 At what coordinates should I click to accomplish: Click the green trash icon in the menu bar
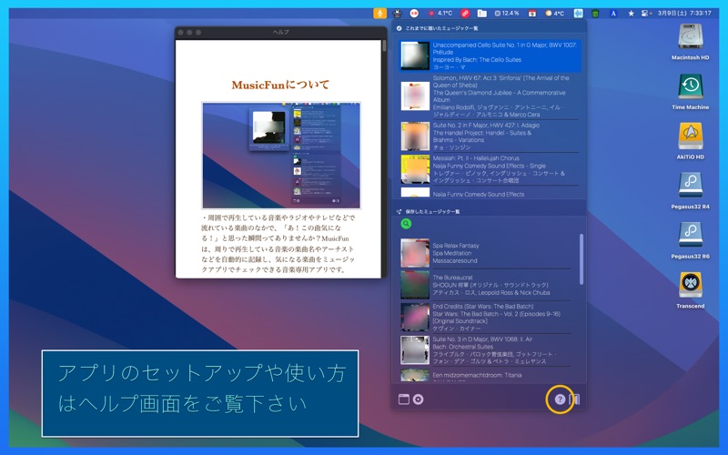coord(595,13)
